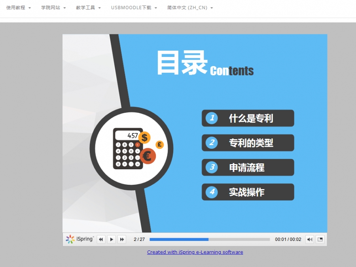Go to the previous slide

pyautogui.click(x=101, y=239)
